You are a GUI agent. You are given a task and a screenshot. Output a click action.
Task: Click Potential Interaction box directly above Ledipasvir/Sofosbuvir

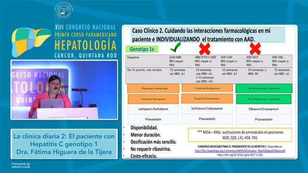pos(153,99)
